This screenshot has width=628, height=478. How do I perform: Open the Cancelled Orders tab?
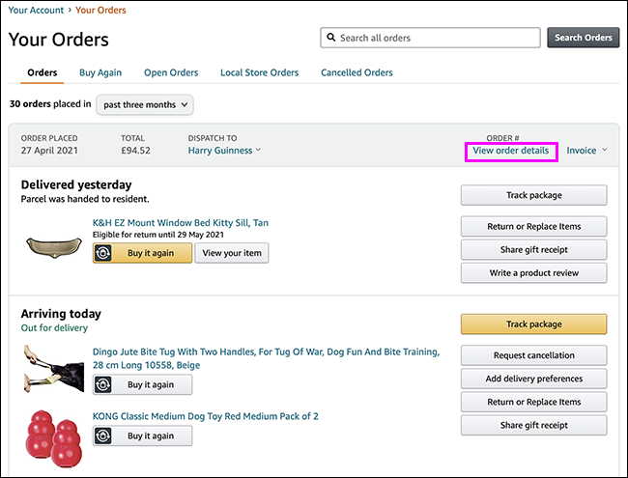(357, 72)
